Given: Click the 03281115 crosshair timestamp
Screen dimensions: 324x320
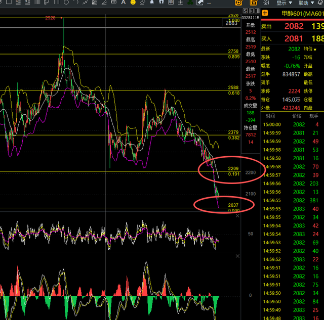Looking at the screenshot, I should pos(251,18).
